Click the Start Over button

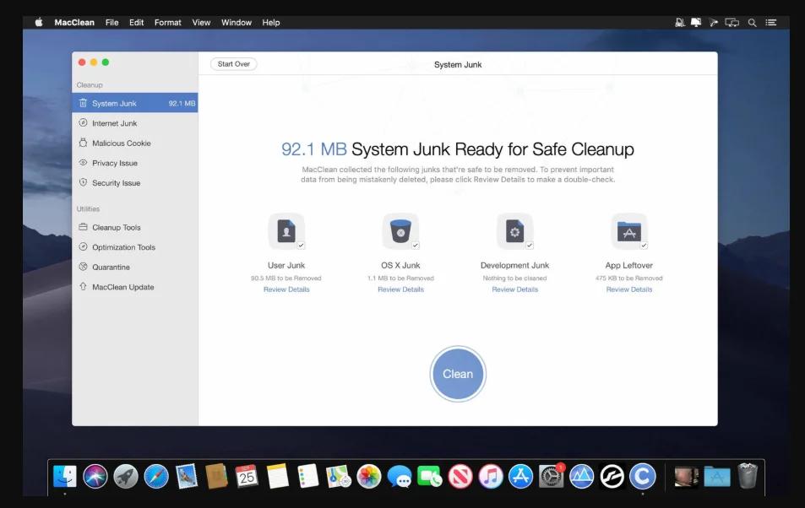tap(234, 64)
